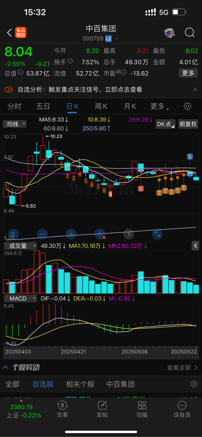Move chart right one candle
Screen dimensions: 202x437
coord(129,234)
